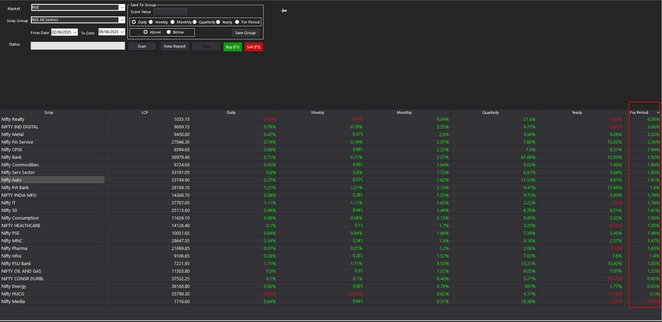Screen dimensions: 662x322
Task: Select the Quarterly radio button
Action: [x=195, y=22]
